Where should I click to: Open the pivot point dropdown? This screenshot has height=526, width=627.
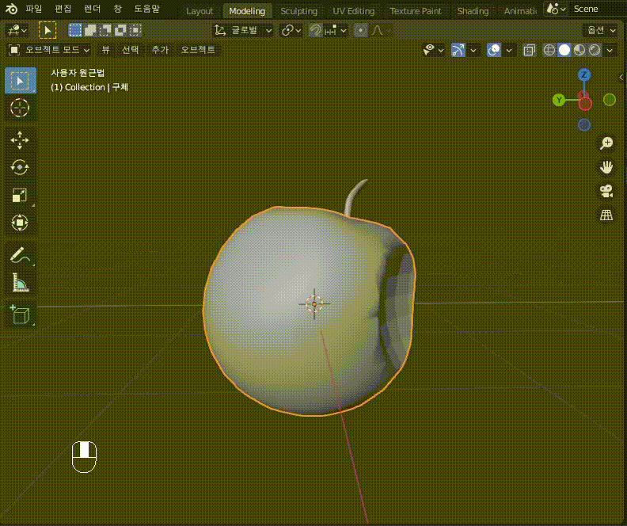(291, 30)
